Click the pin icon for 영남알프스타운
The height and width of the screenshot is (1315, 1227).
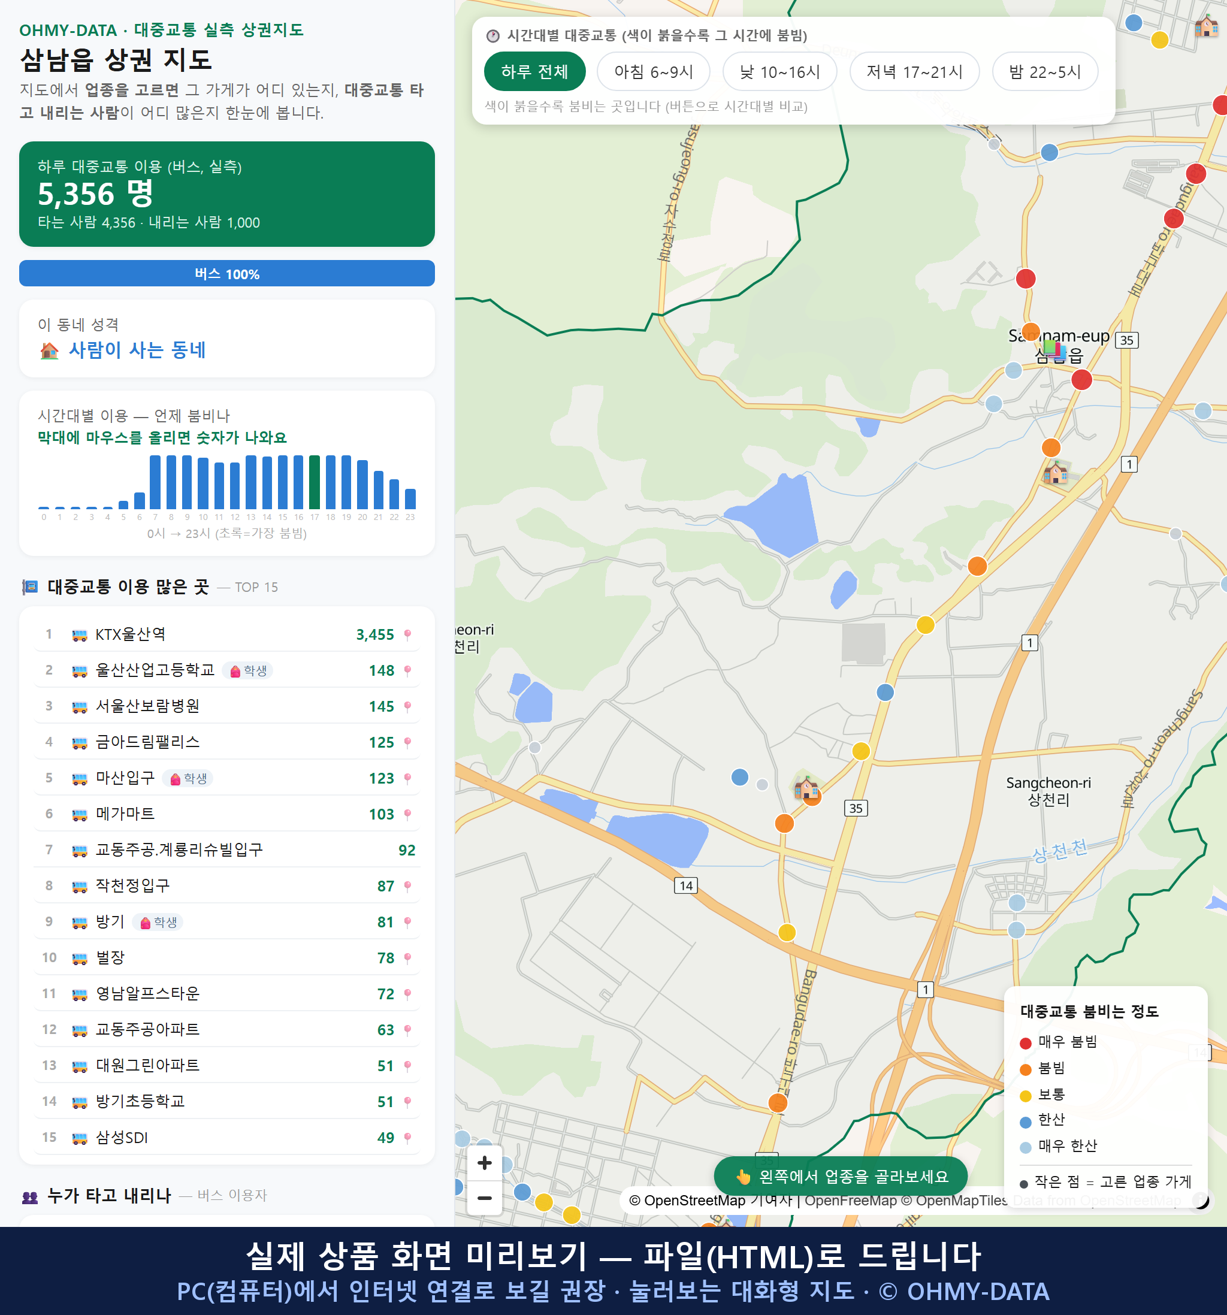pyautogui.click(x=407, y=994)
